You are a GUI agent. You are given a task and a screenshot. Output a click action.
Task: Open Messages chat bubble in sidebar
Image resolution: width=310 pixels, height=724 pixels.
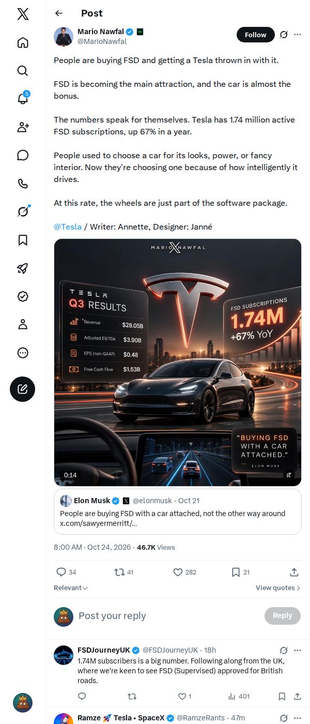pyautogui.click(x=23, y=155)
